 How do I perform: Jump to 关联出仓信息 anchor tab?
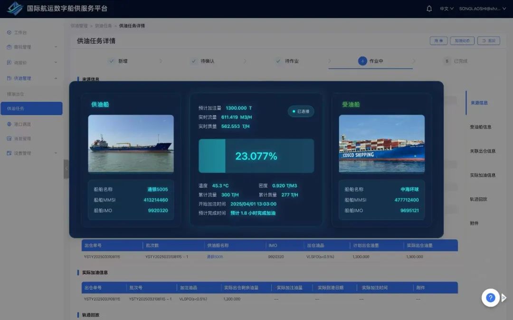coord(483,151)
